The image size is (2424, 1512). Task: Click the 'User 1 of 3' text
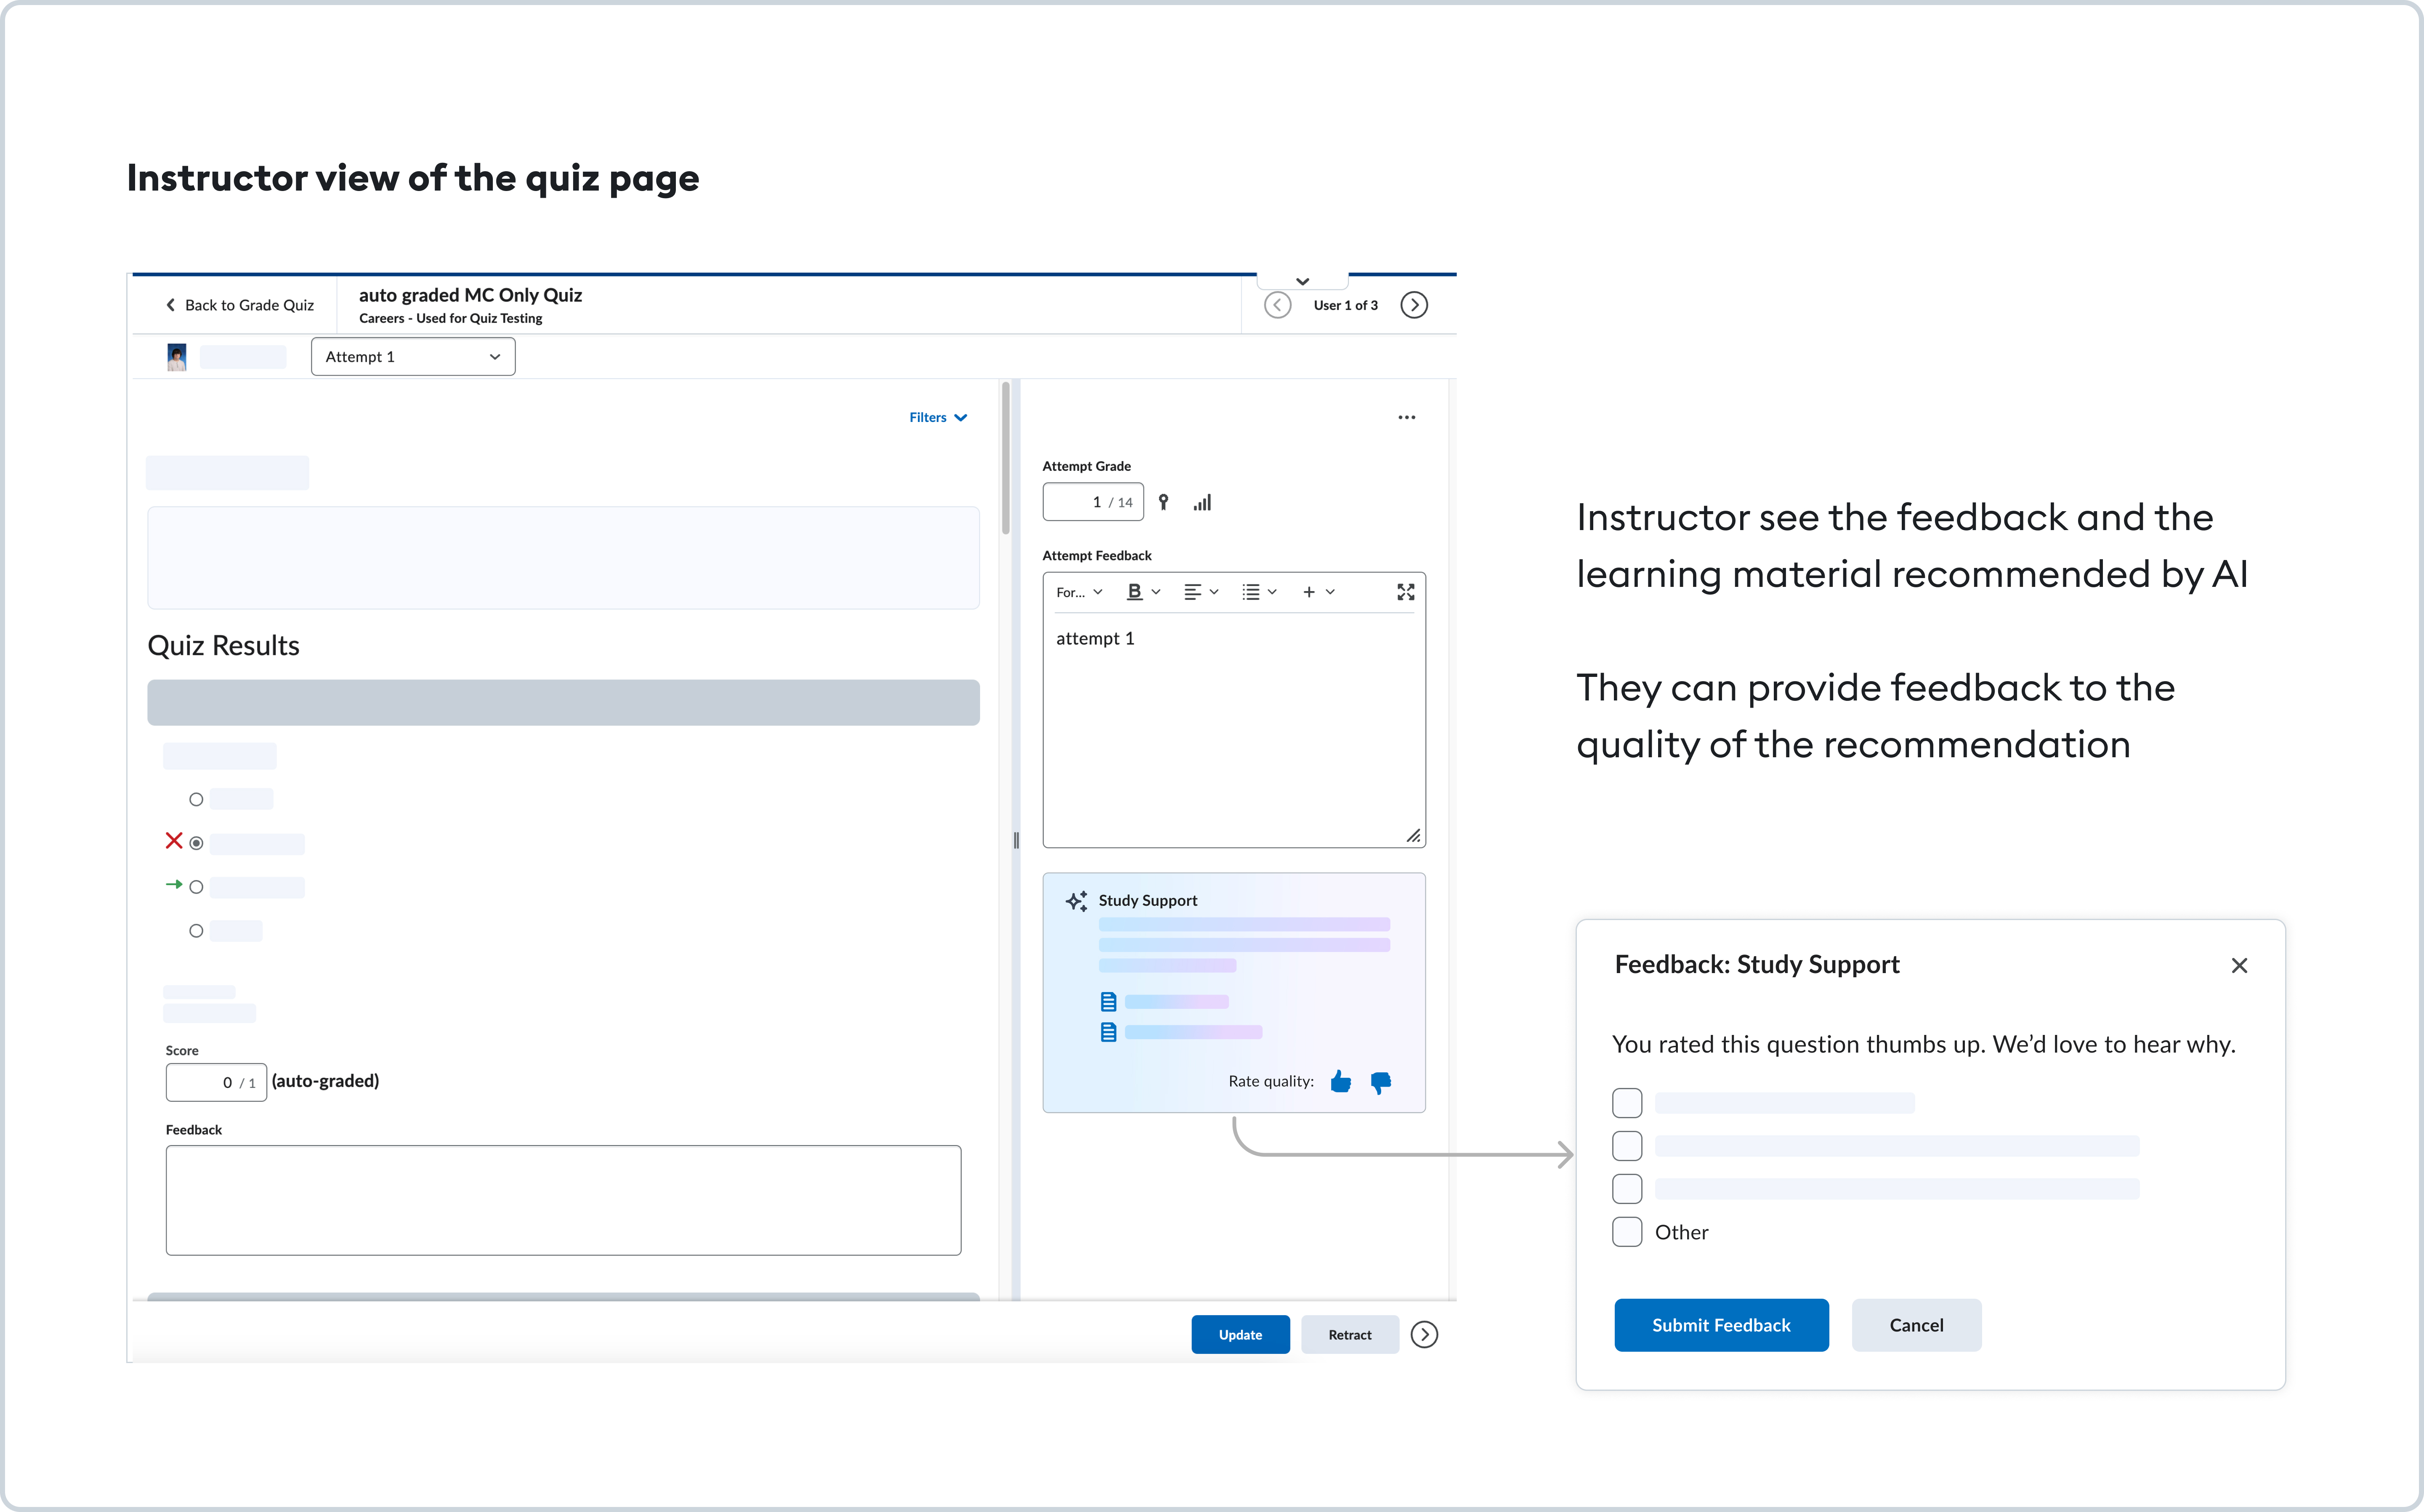[1345, 305]
